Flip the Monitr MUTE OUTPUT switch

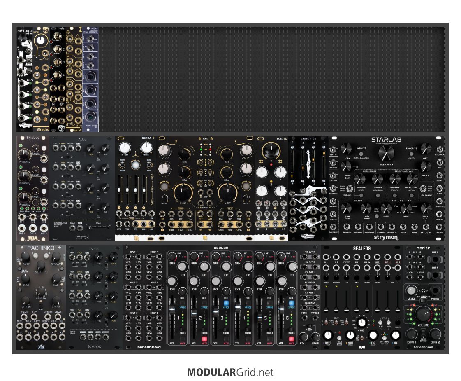click(x=423, y=333)
